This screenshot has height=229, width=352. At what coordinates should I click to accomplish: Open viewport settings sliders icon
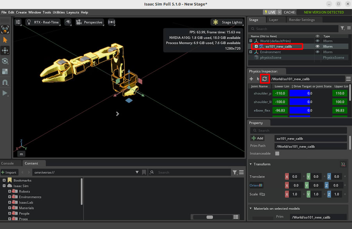[x=18, y=22]
